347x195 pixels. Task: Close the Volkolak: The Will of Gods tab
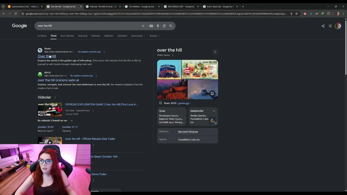click(x=120, y=6)
